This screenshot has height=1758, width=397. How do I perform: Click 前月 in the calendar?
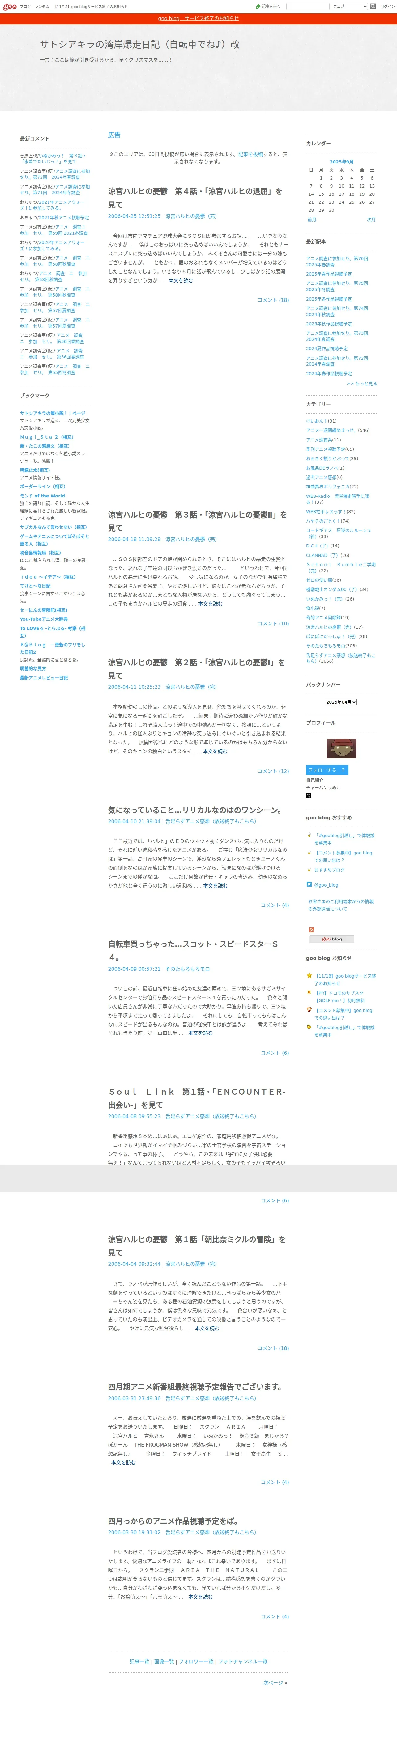tap(312, 220)
